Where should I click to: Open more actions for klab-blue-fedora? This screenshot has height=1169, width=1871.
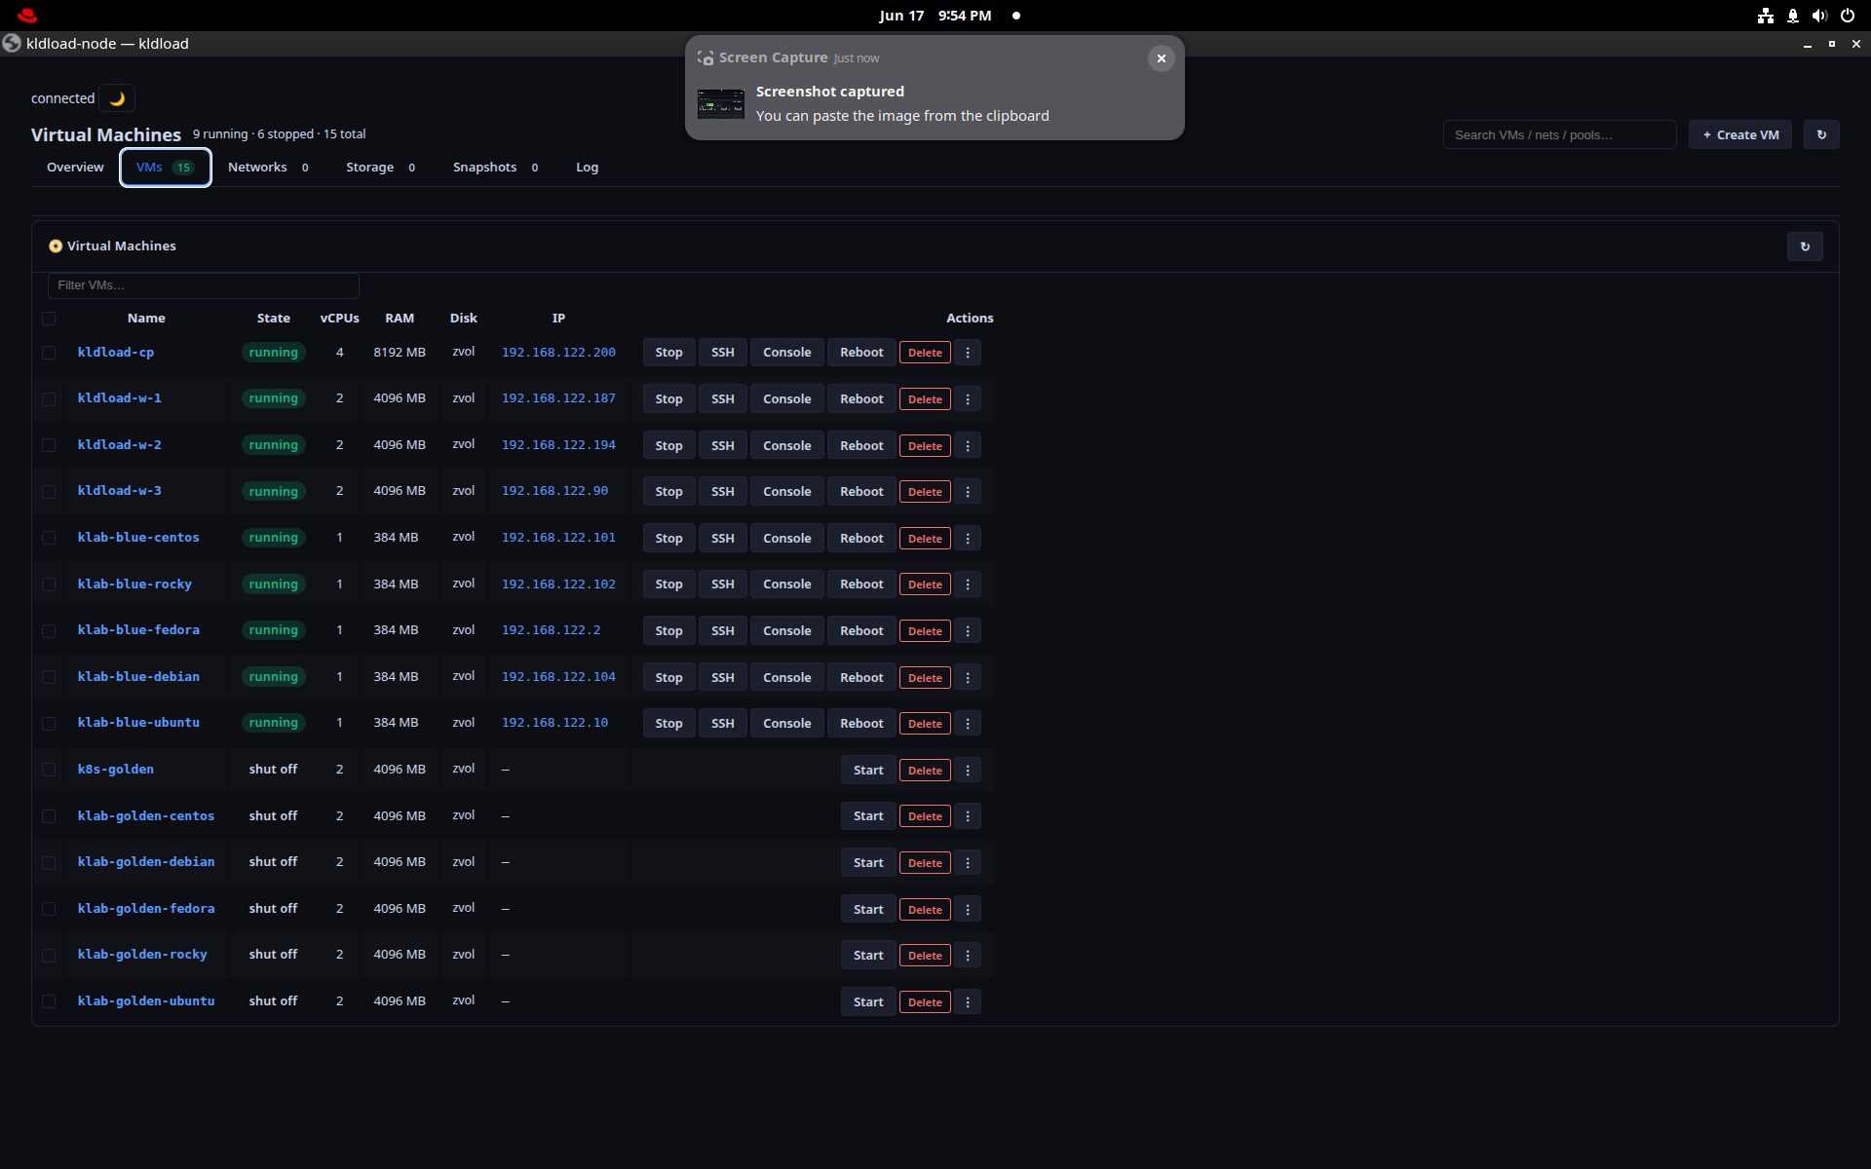pos(968,631)
